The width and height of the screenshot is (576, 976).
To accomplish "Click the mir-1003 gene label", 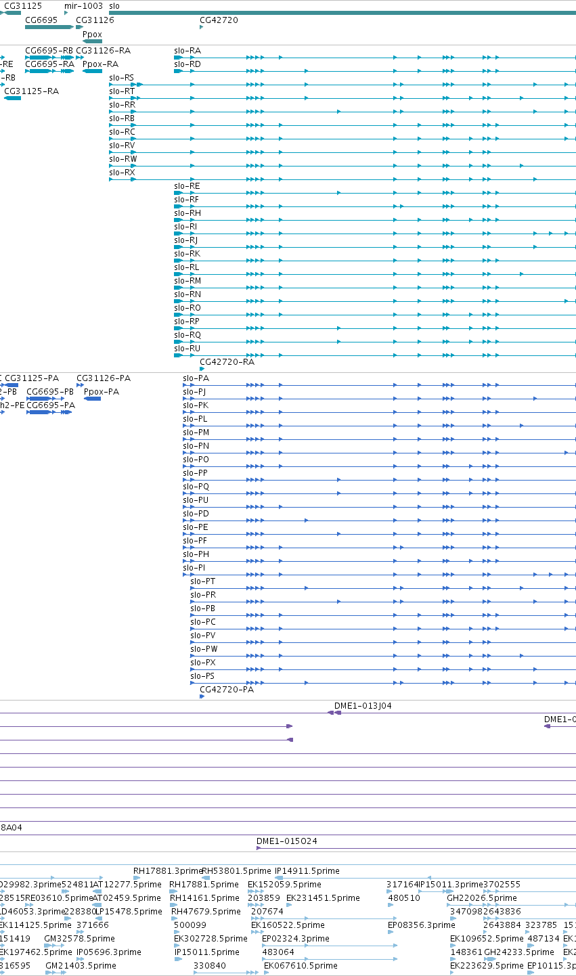I will tap(83, 5).
